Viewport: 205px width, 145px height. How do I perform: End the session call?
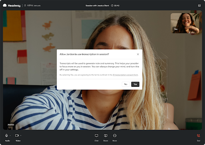click(x=199, y=137)
